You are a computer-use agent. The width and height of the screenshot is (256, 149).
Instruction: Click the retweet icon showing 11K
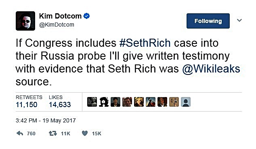tap(53, 134)
